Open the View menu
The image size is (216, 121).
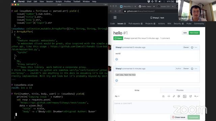(42, 1)
